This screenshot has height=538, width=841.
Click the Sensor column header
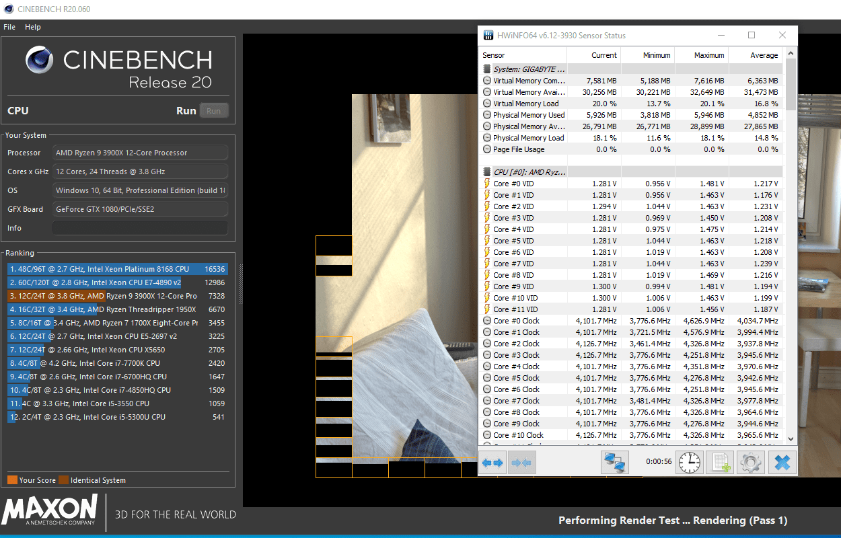tap(523, 55)
